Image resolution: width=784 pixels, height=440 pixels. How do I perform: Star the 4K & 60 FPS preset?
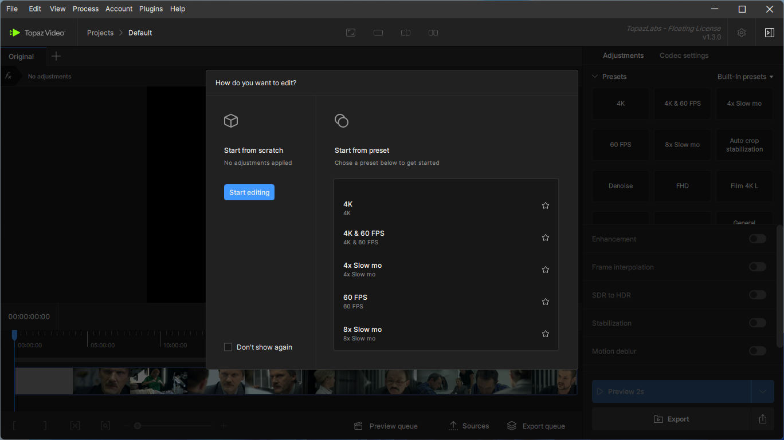[546, 237]
